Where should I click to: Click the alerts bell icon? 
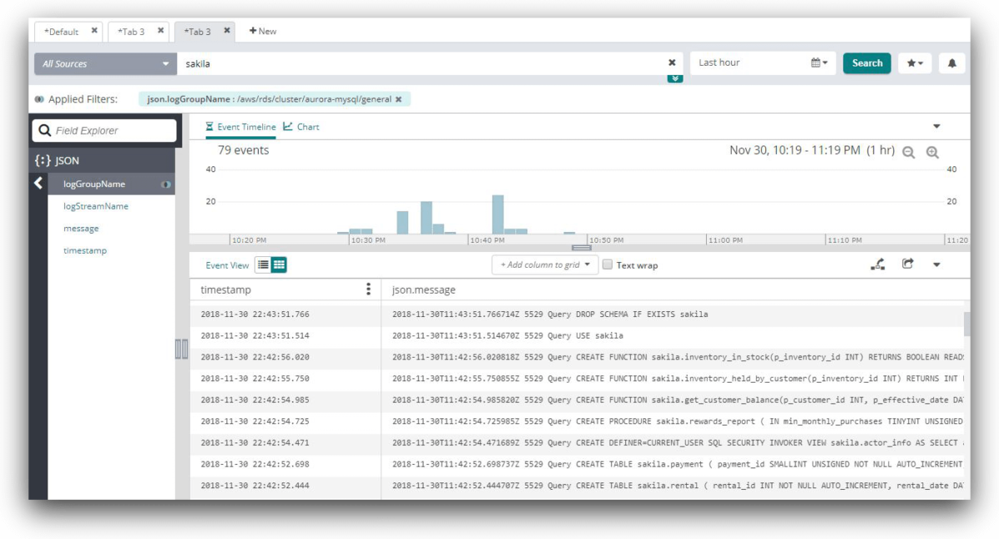click(952, 63)
